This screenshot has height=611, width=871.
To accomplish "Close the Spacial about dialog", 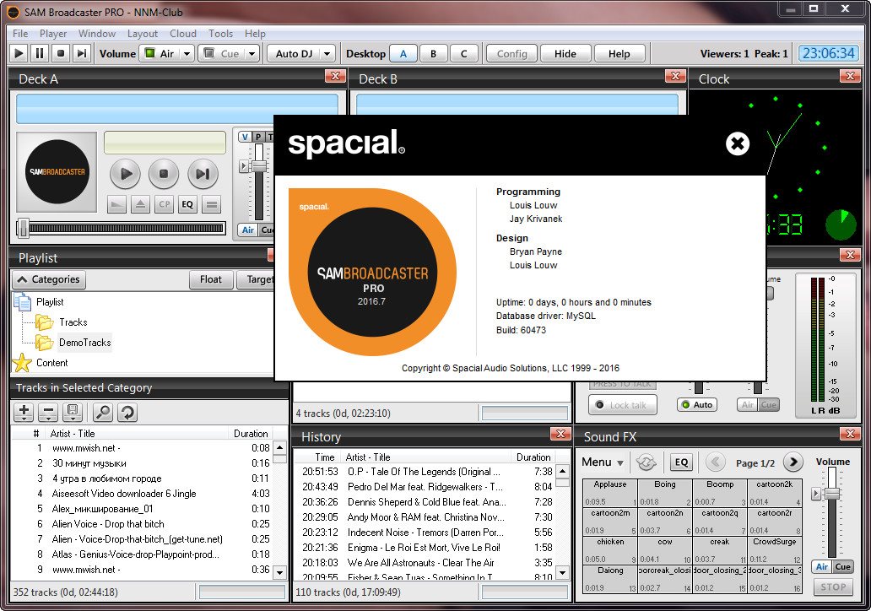I will click(x=738, y=143).
